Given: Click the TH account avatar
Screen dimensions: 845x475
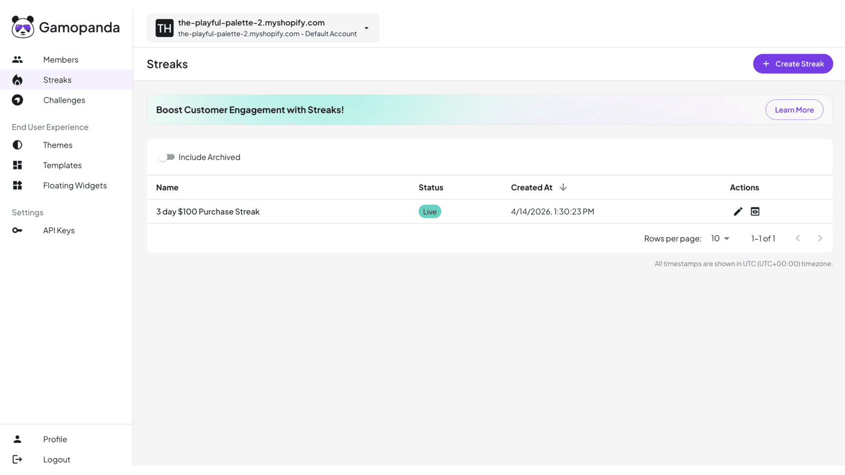Looking at the screenshot, I should [164, 28].
